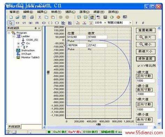The image size is (165, 137).
Task: Expand the Ox tree node
Action: coord(18,44)
